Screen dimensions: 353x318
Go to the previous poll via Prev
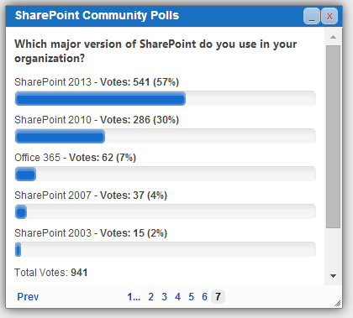pos(28,297)
